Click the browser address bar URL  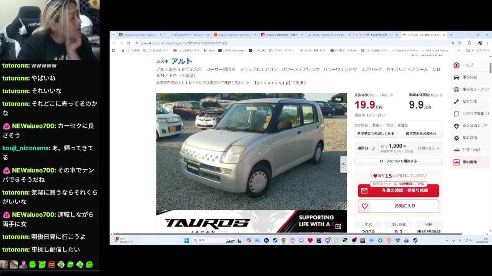[184, 43]
